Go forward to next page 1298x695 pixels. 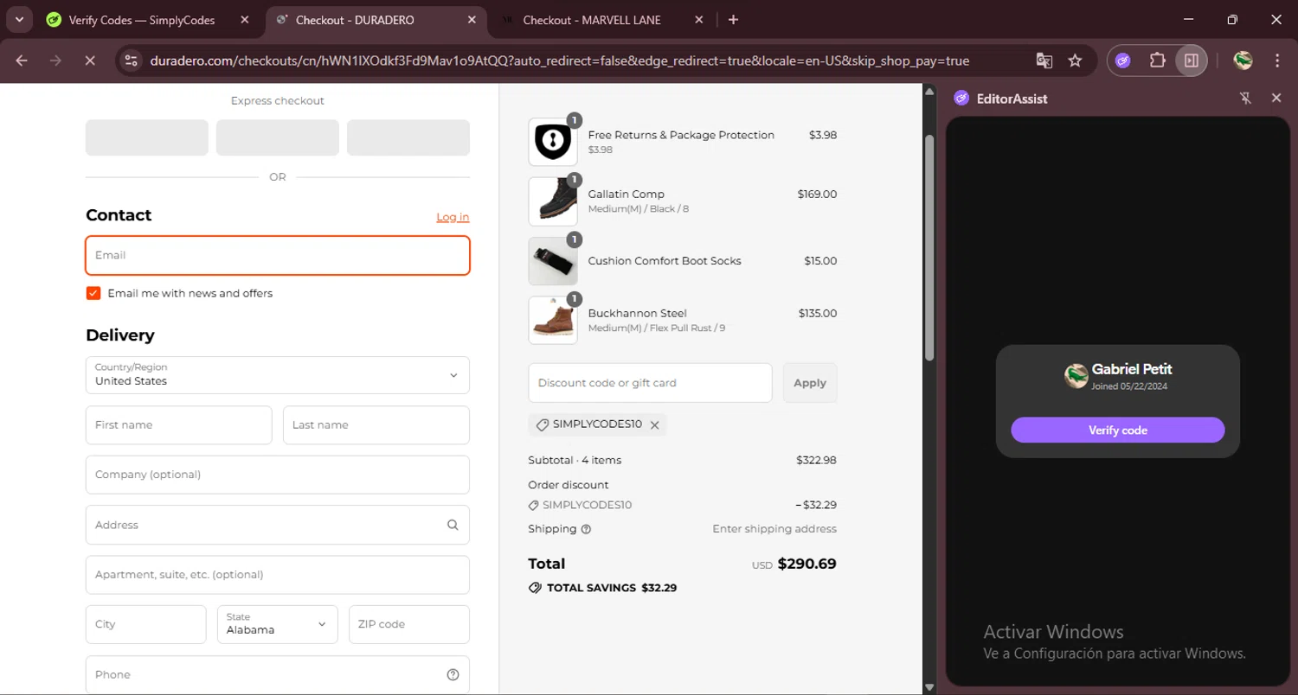(x=55, y=61)
